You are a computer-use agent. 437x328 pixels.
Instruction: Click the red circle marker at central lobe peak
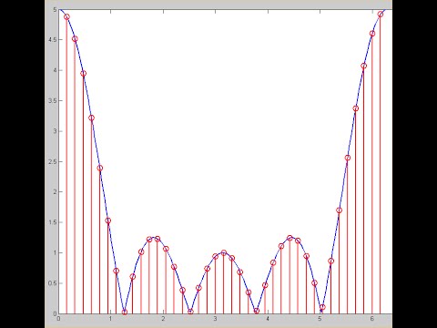(224, 252)
